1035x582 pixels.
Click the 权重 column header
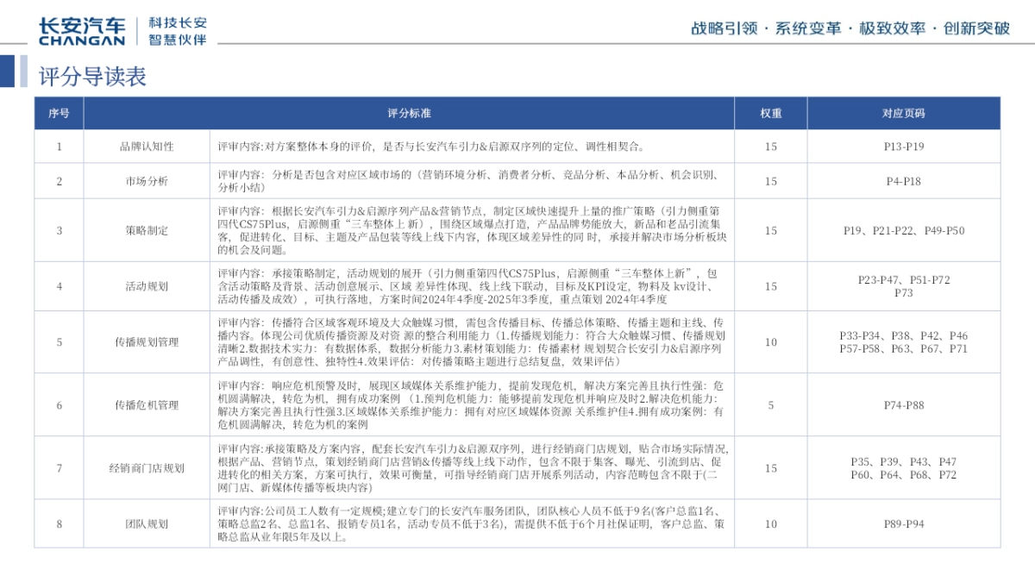tap(770, 112)
